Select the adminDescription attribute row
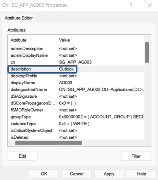This screenshot has width=158, height=180. [76, 48]
